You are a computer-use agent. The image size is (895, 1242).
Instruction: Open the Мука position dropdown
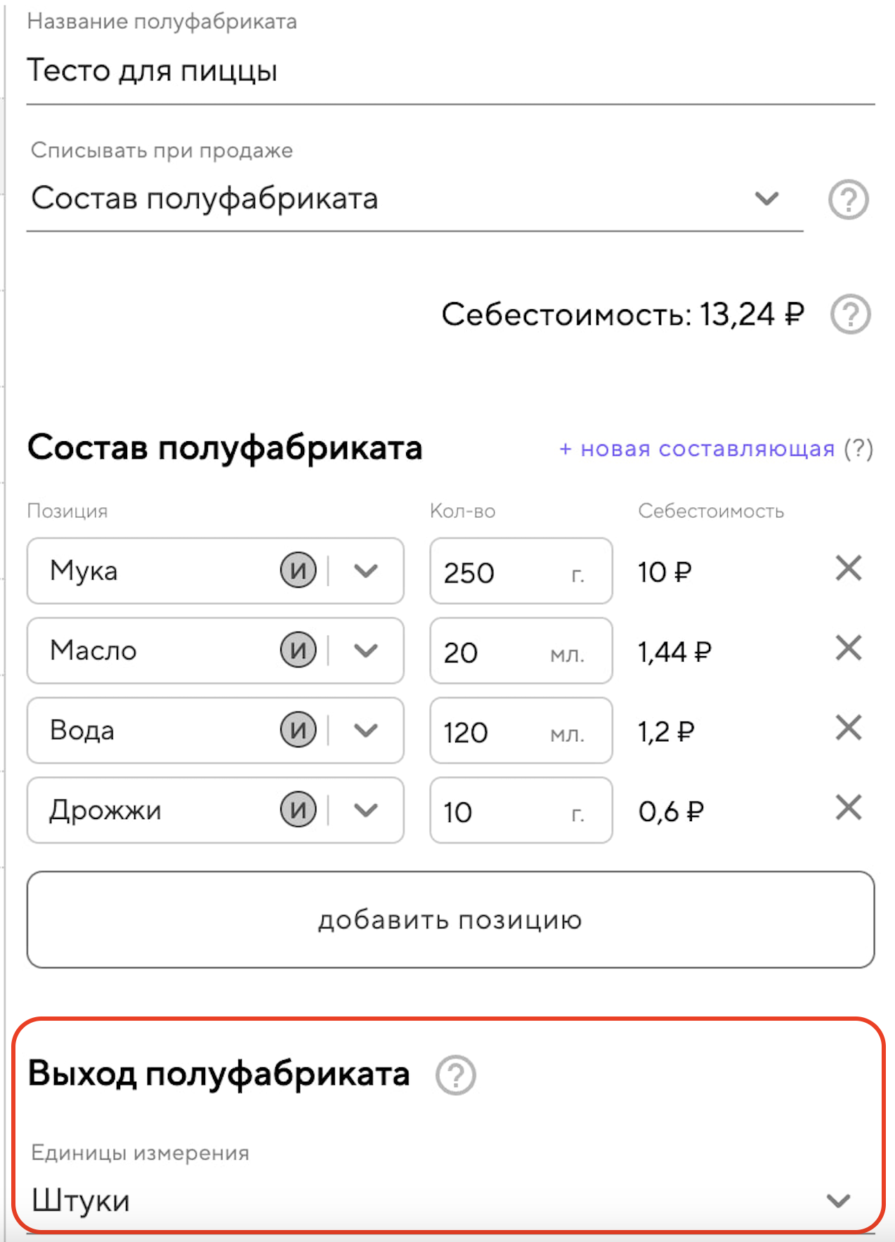coord(366,571)
